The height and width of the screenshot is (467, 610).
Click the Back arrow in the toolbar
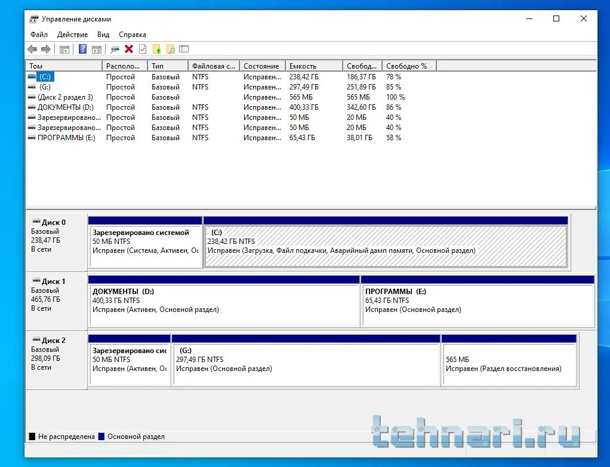tap(32, 50)
